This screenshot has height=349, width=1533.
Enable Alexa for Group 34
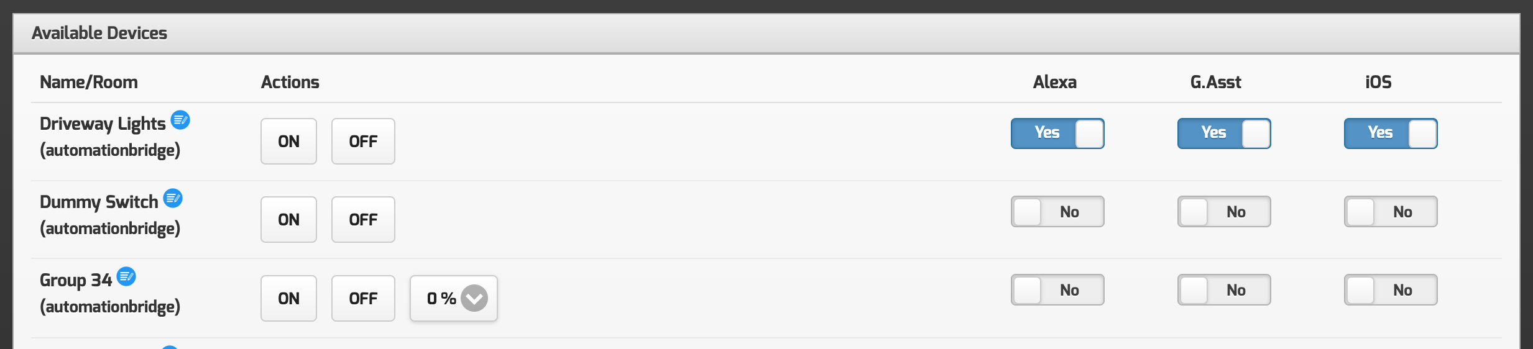(1057, 290)
